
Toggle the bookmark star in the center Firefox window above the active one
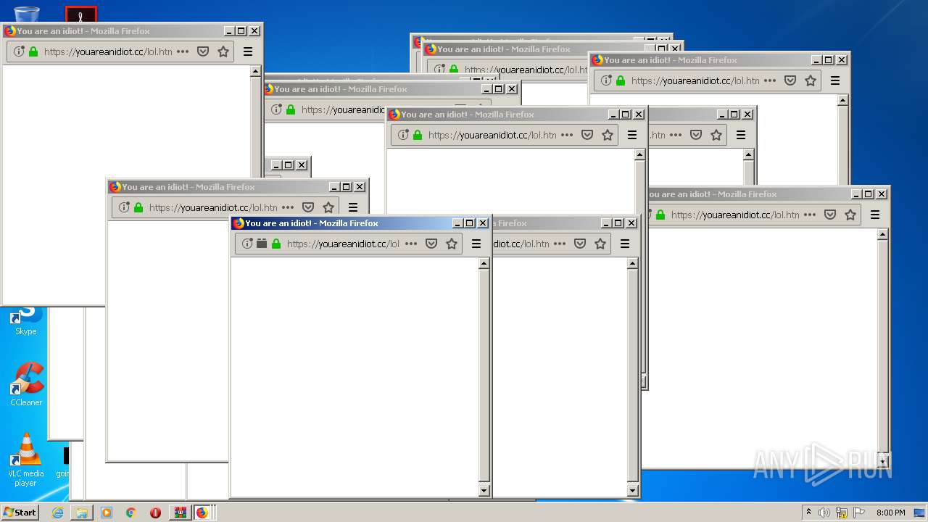coord(608,135)
